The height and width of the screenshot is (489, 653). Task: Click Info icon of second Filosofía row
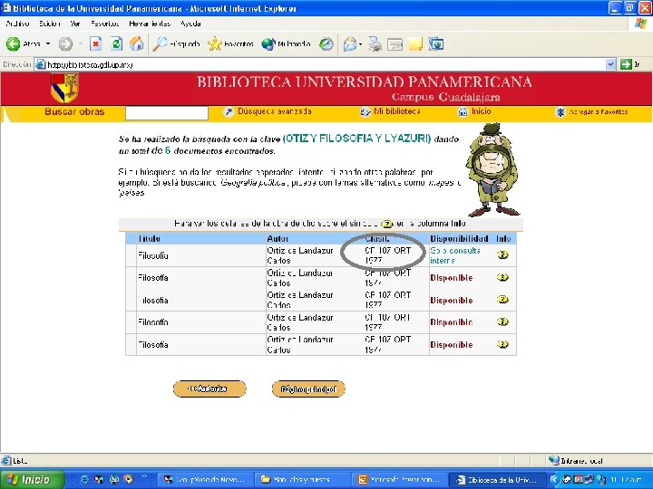click(502, 277)
